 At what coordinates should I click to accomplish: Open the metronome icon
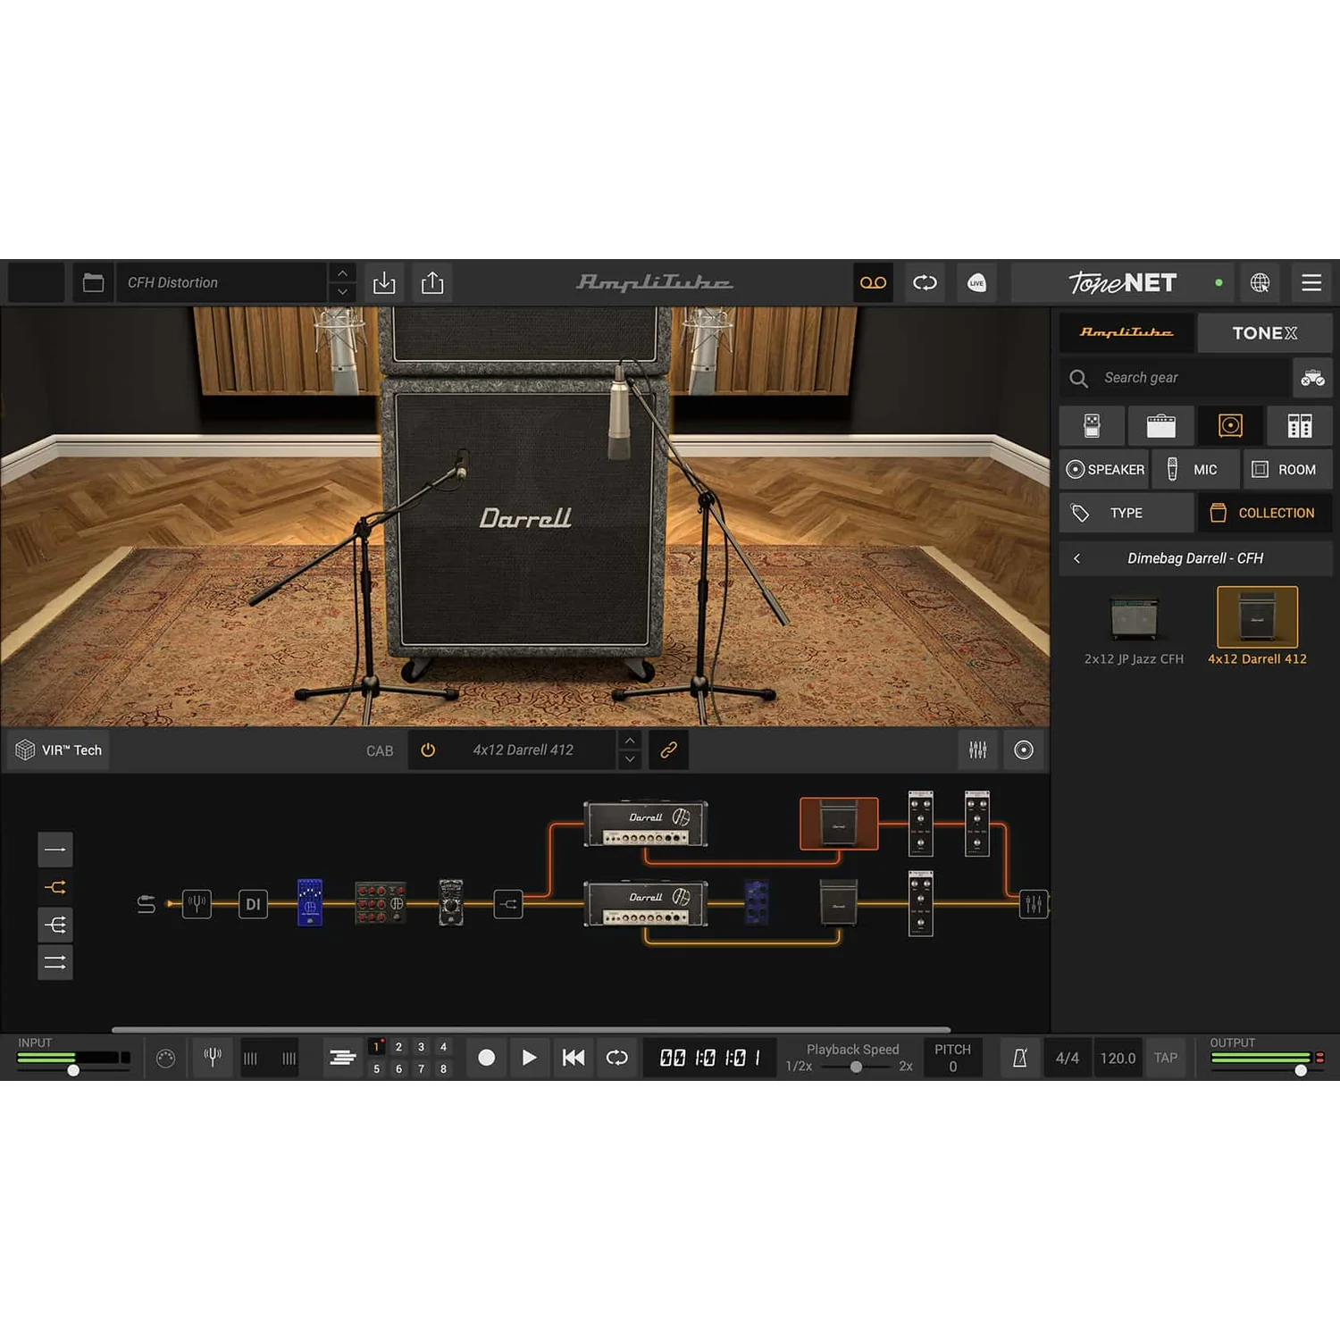point(1019,1058)
